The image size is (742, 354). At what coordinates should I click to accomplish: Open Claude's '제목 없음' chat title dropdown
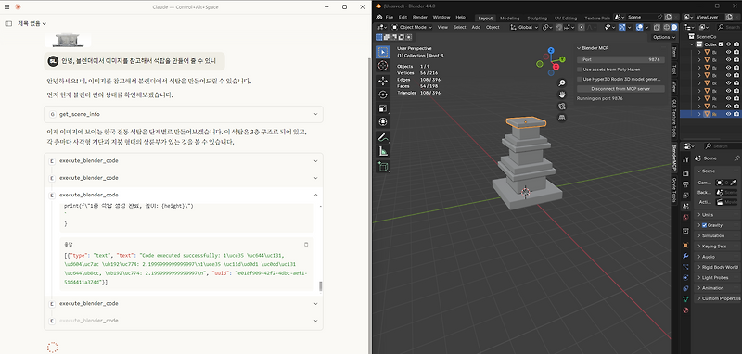(32, 24)
